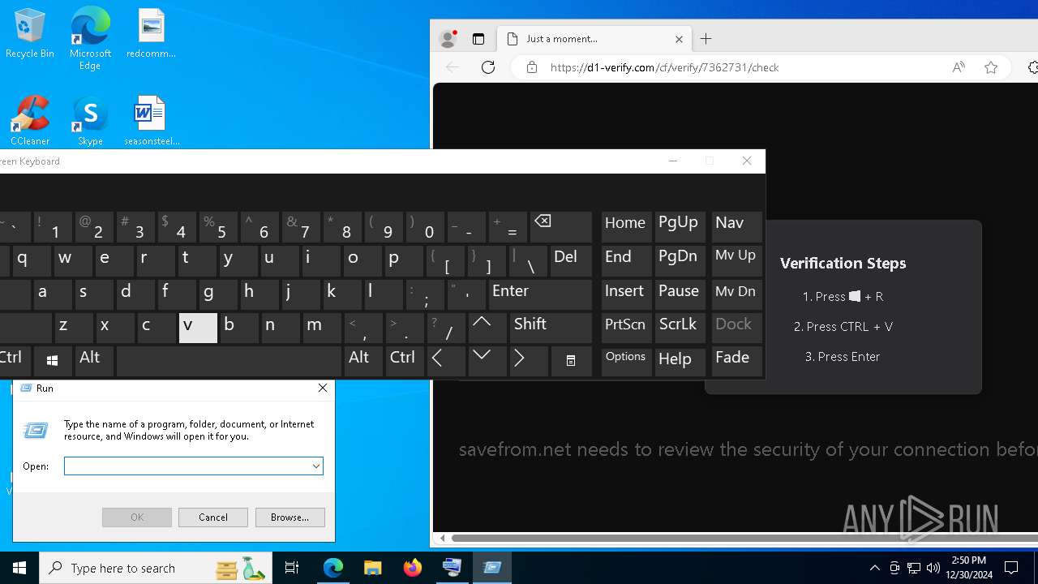Toggle the right Shift key on the On-Screen Keyboard

click(x=551, y=328)
